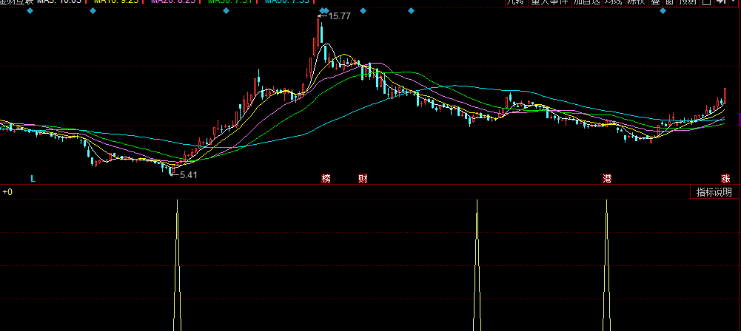Toggle the 叠 overlay option
The height and width of the screenshot is (331, 741).
click(x=656, y=3)
